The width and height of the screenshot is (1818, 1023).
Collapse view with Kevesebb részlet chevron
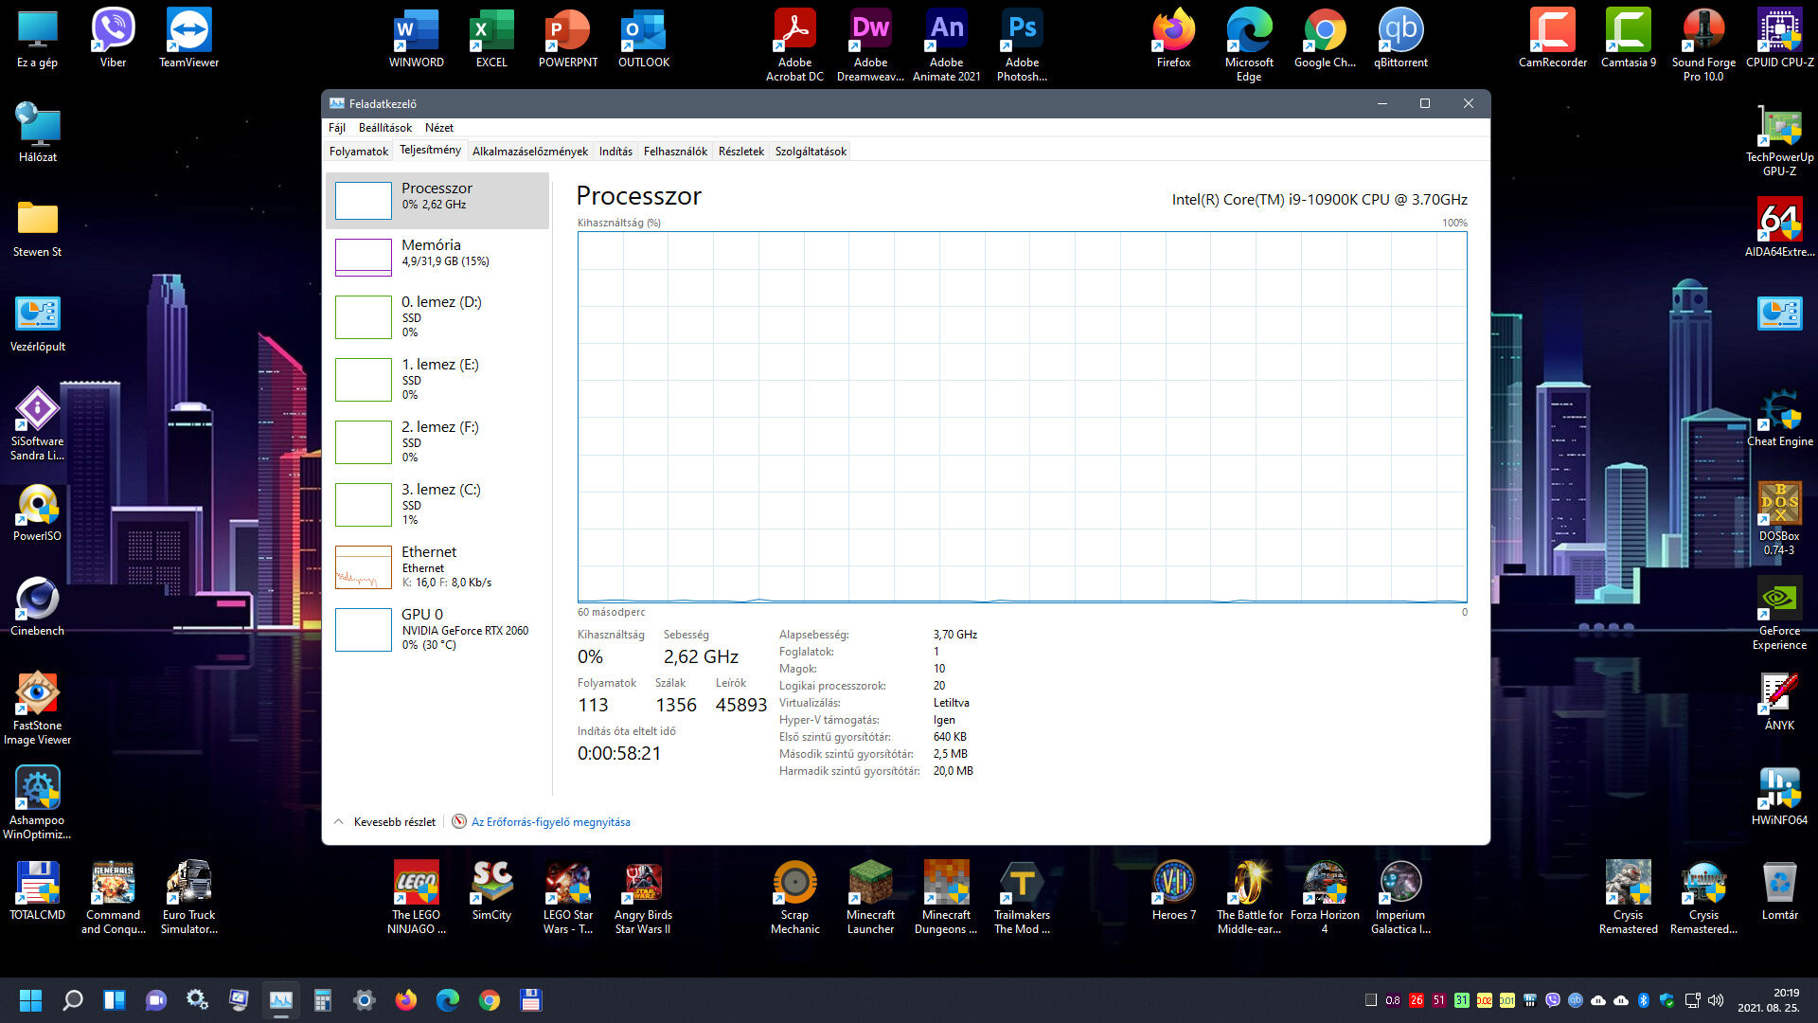(x=339, y=822)
